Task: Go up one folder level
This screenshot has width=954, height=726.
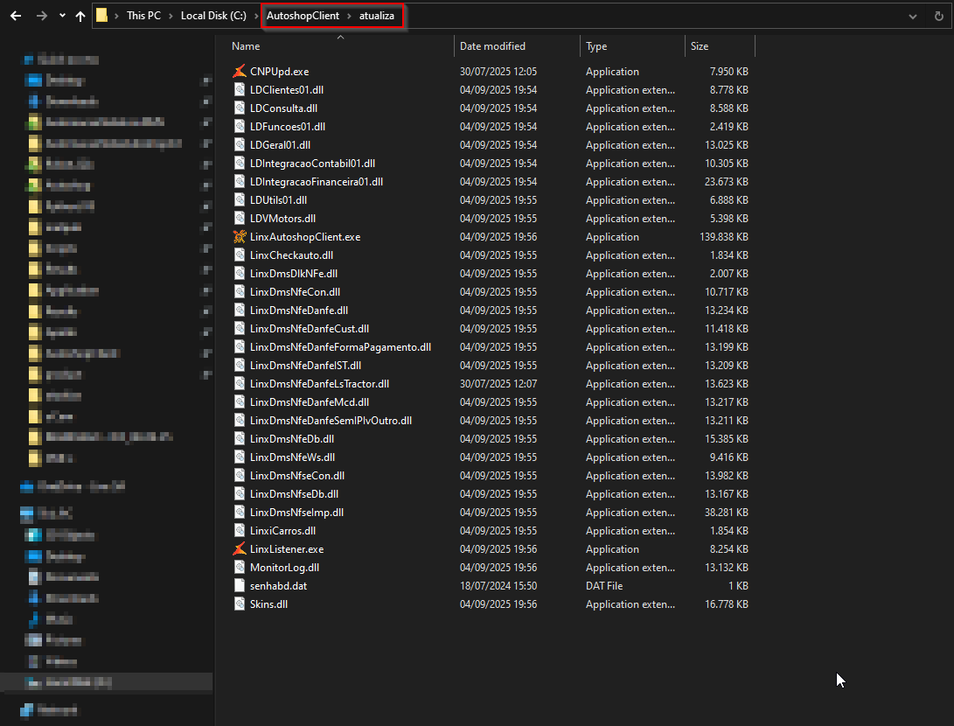Action: click(80, 16)
